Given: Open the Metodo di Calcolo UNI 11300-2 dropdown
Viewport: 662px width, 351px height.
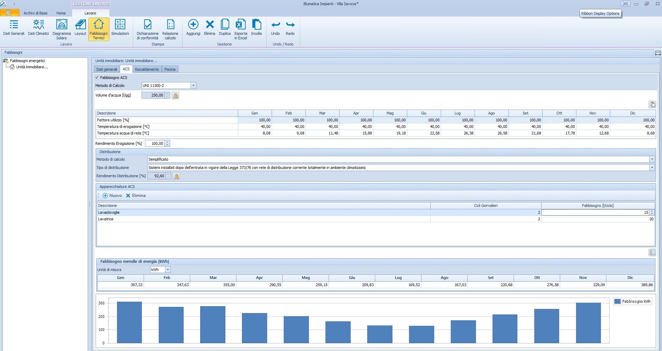Looking at the screenshot, I should pos(193,86).
